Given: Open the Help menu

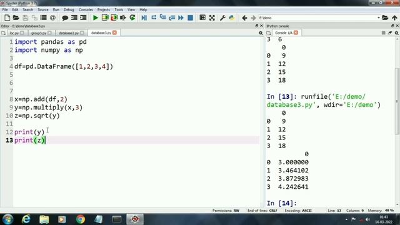Looking at the screenshot, I should 143,9.
